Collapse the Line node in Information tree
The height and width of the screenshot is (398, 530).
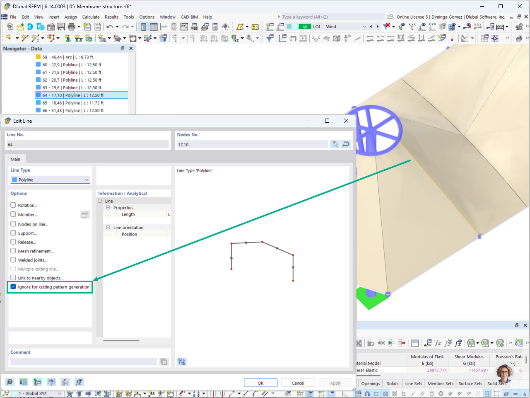coord(100,201)
